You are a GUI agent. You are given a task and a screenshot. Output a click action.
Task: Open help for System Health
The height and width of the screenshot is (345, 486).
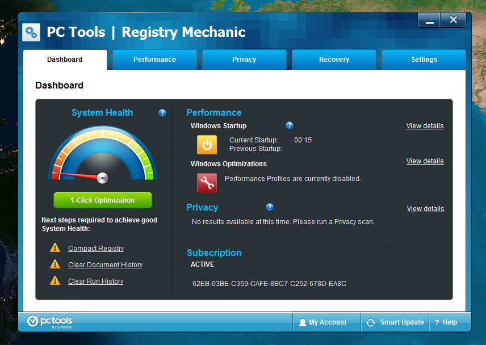click(162, 113)
